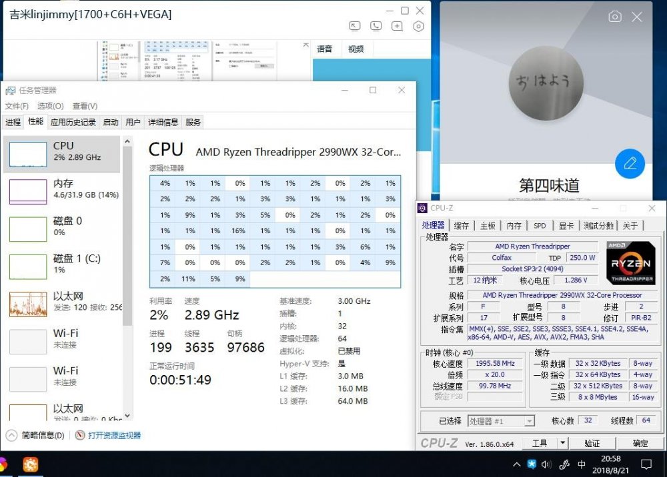Collapse the shared image panel arrow
Screen dimensions: 667x477
click(x=306, y=45)
